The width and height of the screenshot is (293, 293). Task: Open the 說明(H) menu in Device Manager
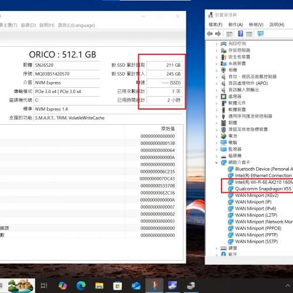tap(277, 25)
